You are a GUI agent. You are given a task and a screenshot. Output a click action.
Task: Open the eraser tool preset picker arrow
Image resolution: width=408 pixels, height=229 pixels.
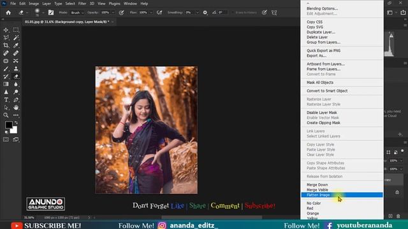tap(27, 13)
